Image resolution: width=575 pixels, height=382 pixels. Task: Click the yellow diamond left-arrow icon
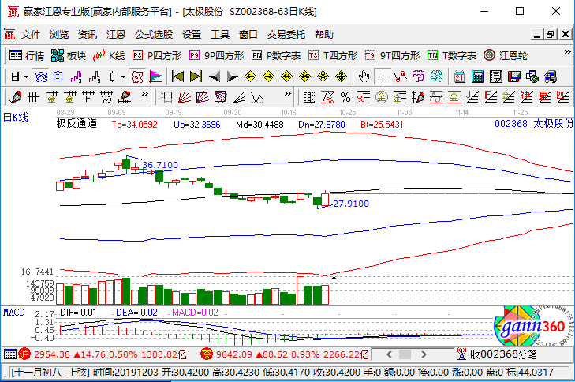coord(251,77)
